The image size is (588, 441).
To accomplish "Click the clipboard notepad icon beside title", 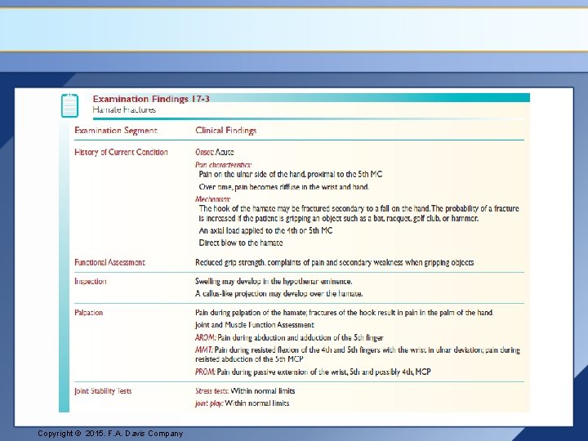I will click(69, 105).
